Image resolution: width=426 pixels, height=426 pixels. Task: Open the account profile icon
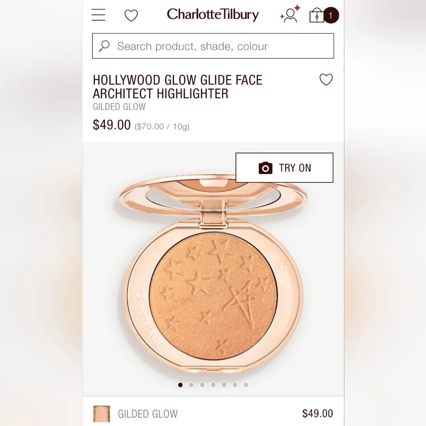click(290, 14)
